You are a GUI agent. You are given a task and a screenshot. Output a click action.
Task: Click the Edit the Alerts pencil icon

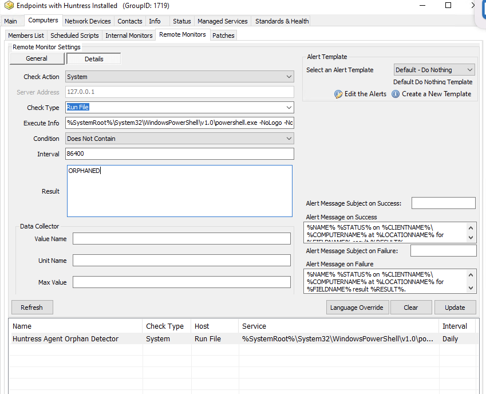pos(338,94)
